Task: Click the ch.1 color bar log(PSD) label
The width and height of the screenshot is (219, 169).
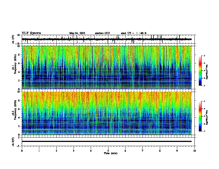Action: coord(207,72)
